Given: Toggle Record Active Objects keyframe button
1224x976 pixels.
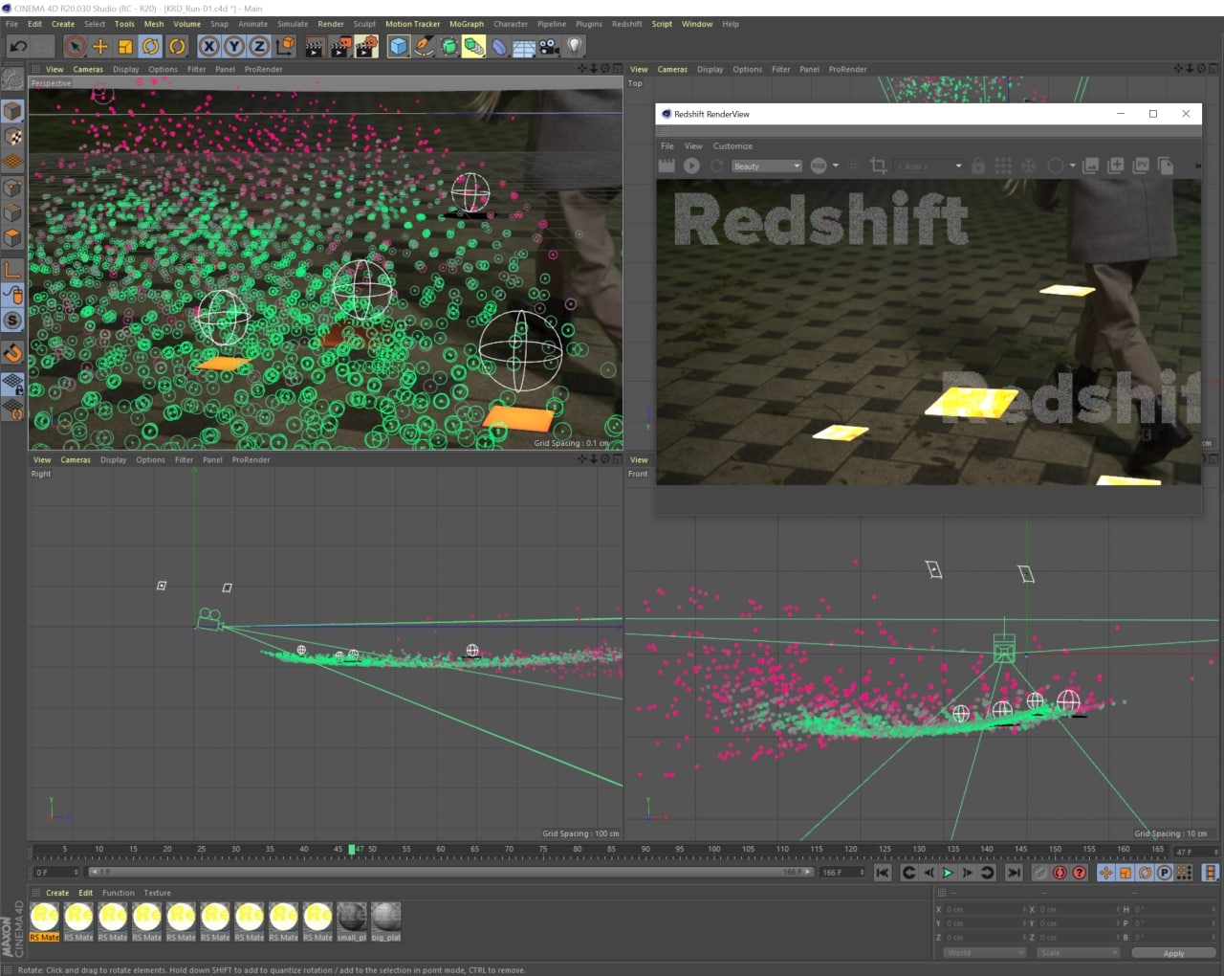Looking at the screenshot, I should pyautogui.click(x=1039, y=873).
